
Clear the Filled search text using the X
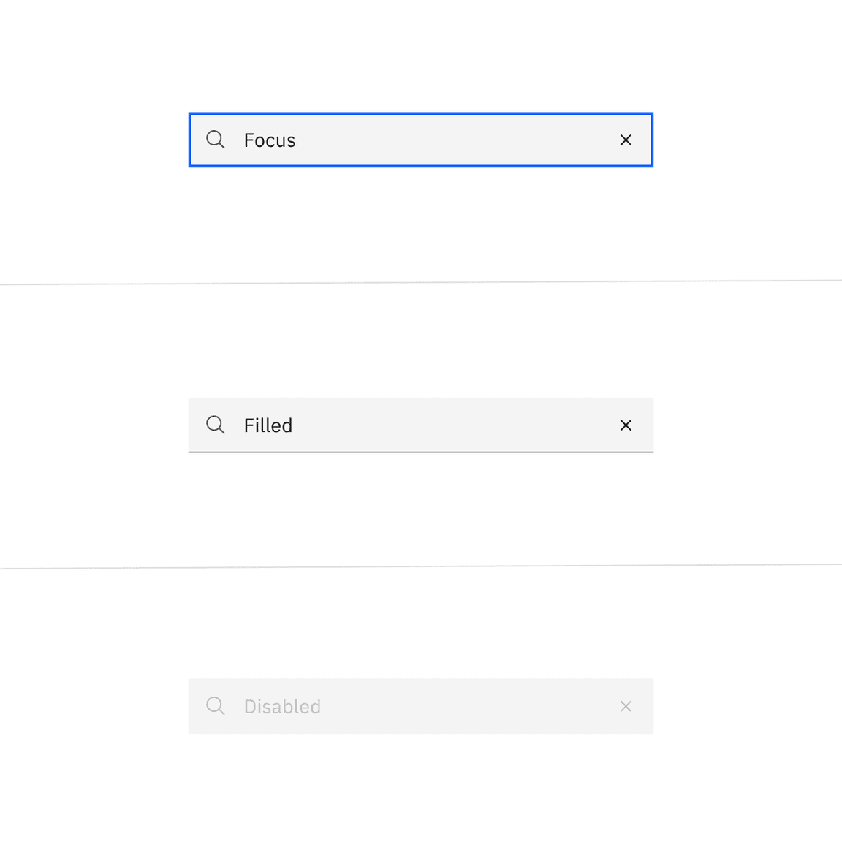(626, 425)
